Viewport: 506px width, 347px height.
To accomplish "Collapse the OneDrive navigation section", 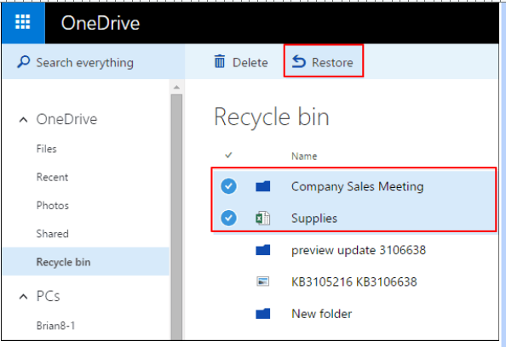I will 23,120.
